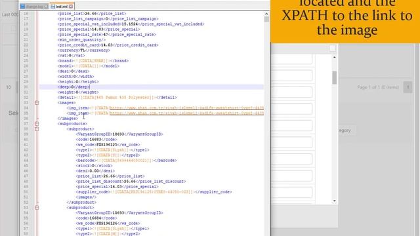Place cursor in the <price_list_campaign> line
Viewport: 420px width, 236px height.
[108, 19]
